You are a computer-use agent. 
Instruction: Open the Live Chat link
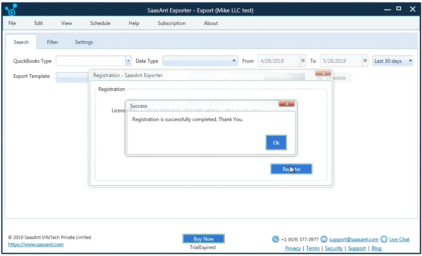tap(399, 239)
